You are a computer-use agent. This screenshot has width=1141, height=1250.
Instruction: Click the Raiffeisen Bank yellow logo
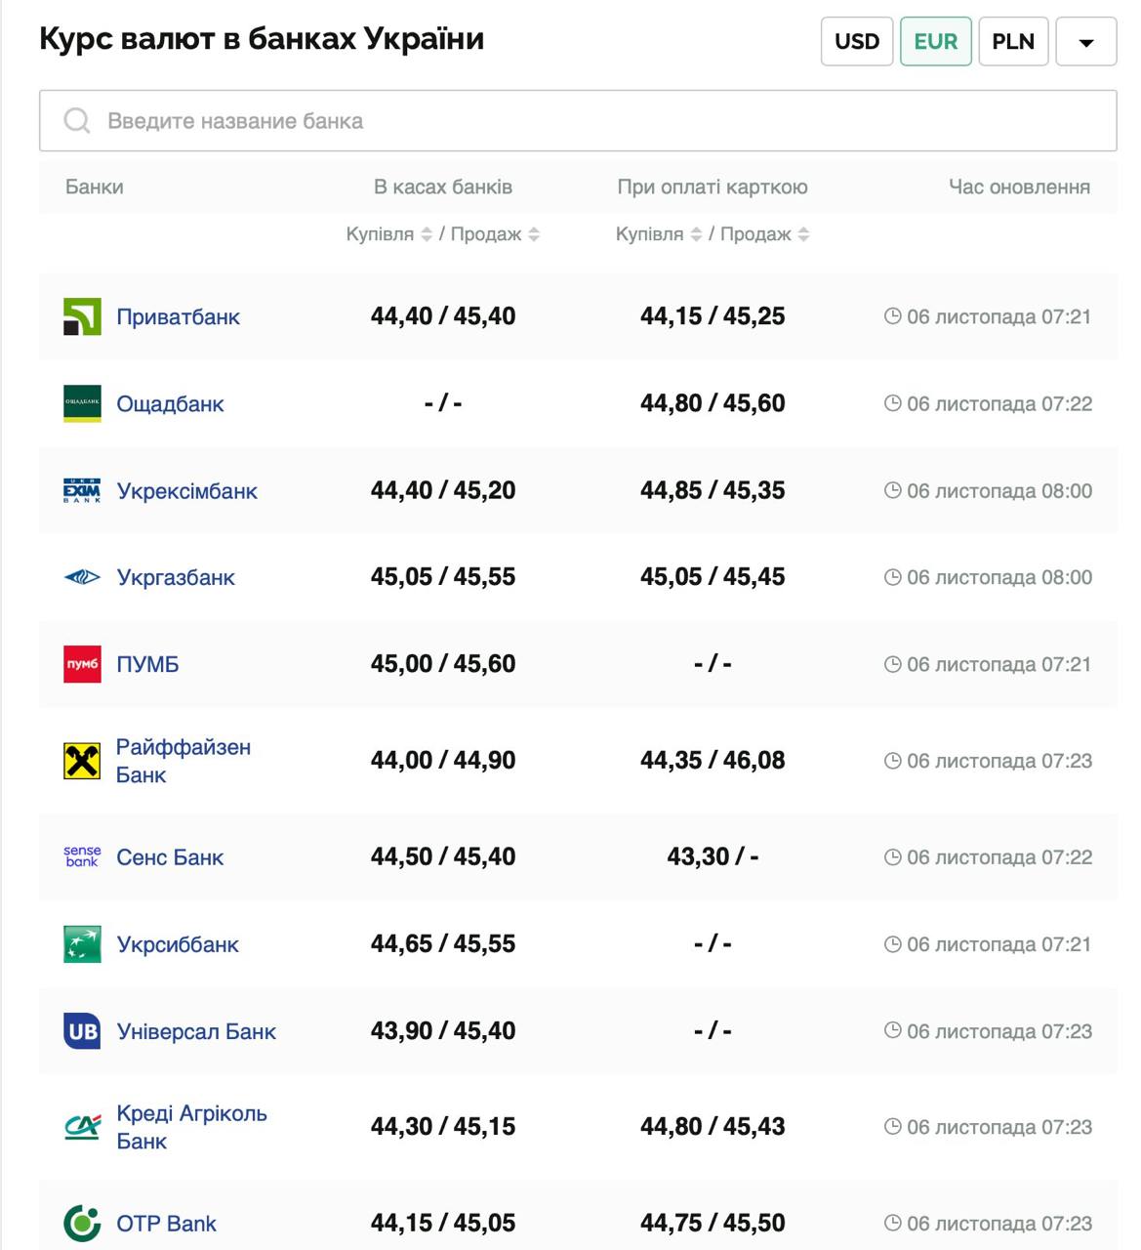pyautogui.click(x=82, y=761)
